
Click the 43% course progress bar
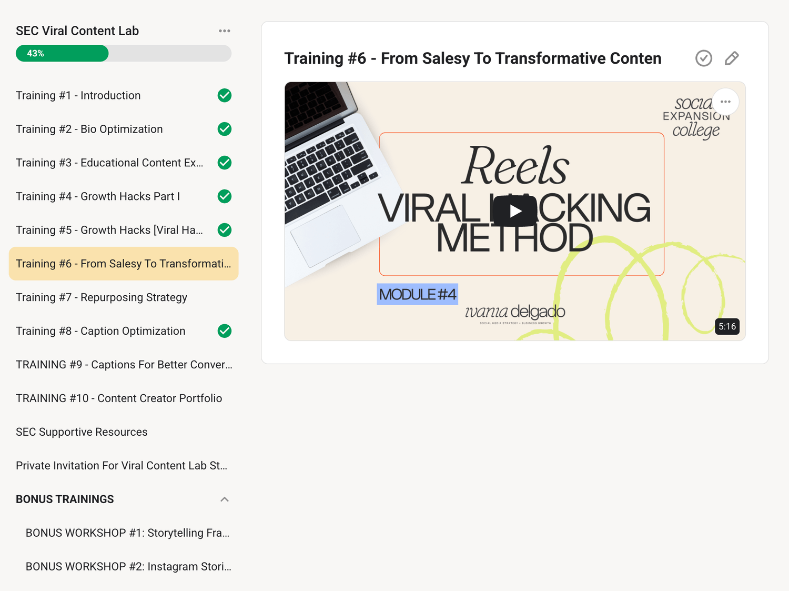[123, 53]
